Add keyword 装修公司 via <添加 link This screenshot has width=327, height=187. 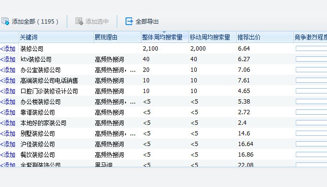coord(8,49)
